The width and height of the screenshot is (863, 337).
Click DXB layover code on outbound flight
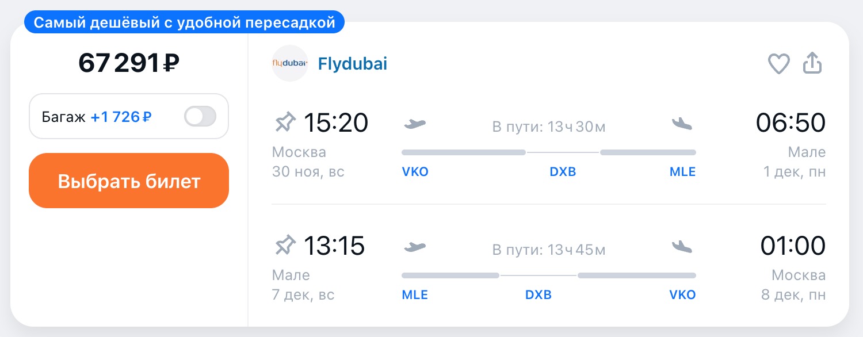point(563,171)
